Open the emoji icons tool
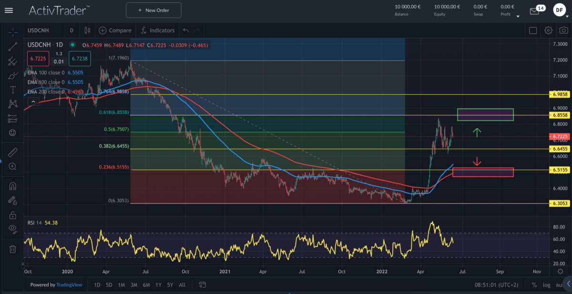 [13, 132]
